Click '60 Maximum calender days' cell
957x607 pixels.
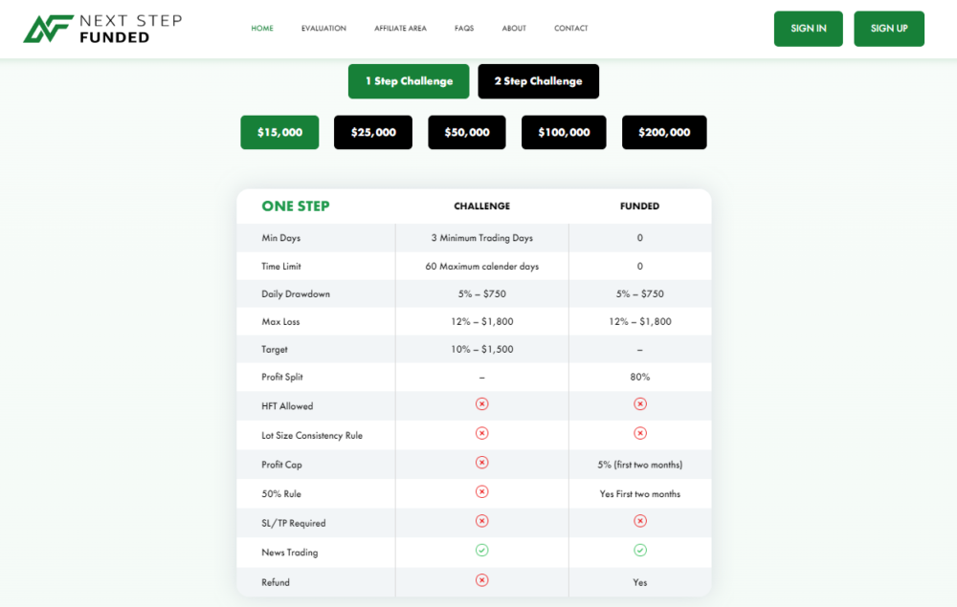(x=481, y=267)
